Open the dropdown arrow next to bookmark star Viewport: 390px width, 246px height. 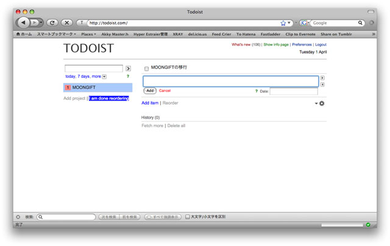(289, 23)
